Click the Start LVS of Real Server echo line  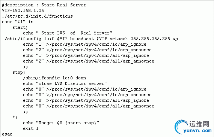click(x=68, y=33)
